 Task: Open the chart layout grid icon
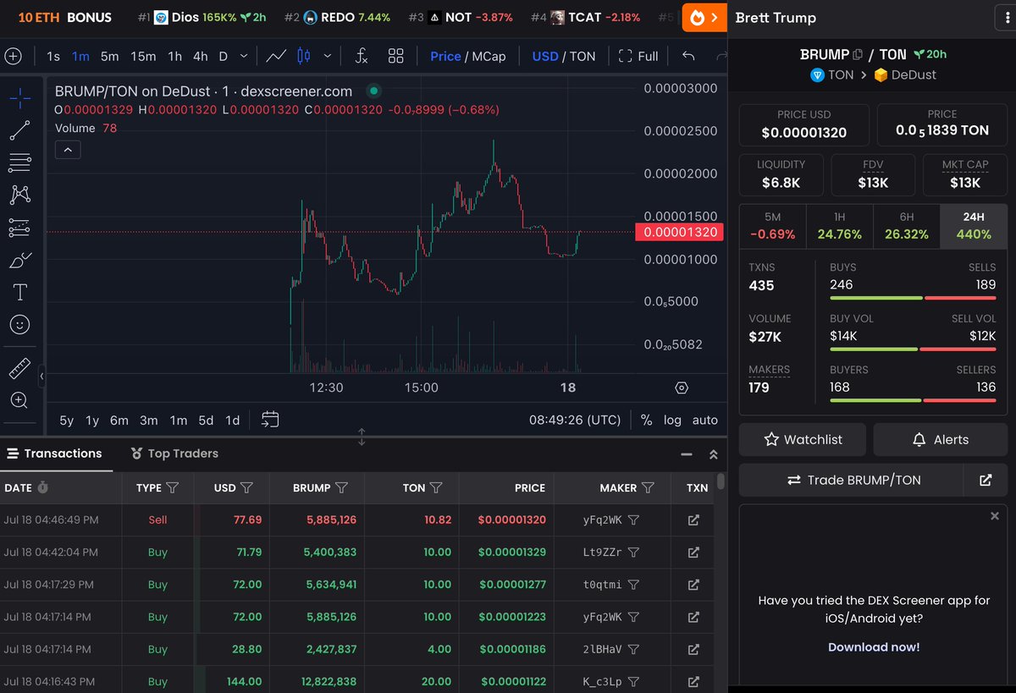pos(395,56)
